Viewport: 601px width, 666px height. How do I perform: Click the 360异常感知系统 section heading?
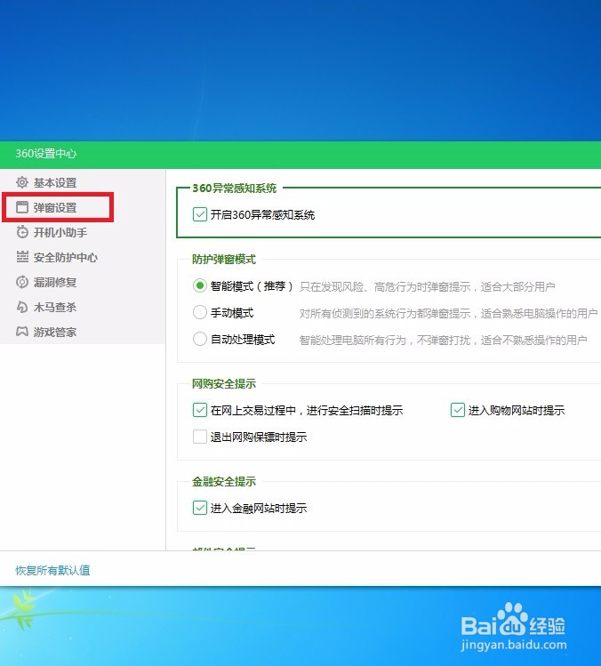pos(235,188)
